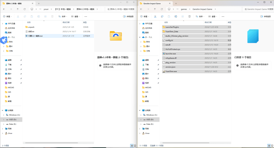This screenshot has width=274, height=148.
Task: Toggle 详细信息 details pane in 原神v5.3 window
Action: coord(128,16)
